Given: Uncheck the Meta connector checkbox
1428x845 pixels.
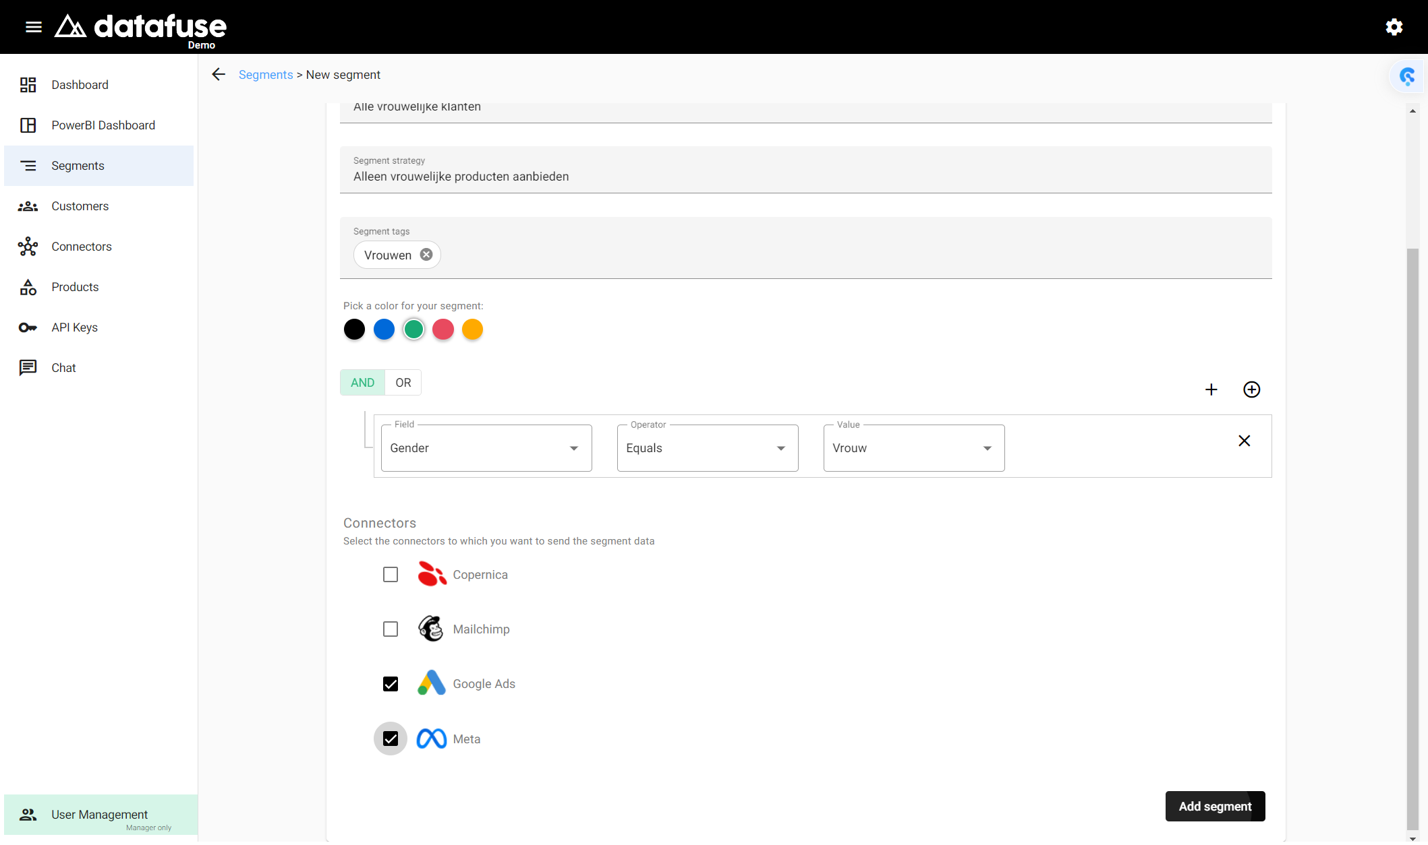Looking at the screenshot, I should coord(391,739).
